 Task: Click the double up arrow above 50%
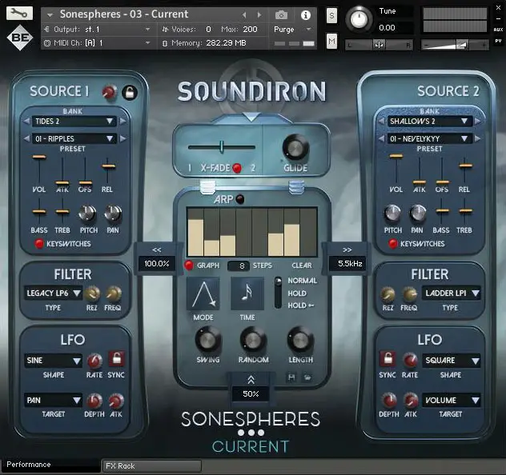pos(251,380)
